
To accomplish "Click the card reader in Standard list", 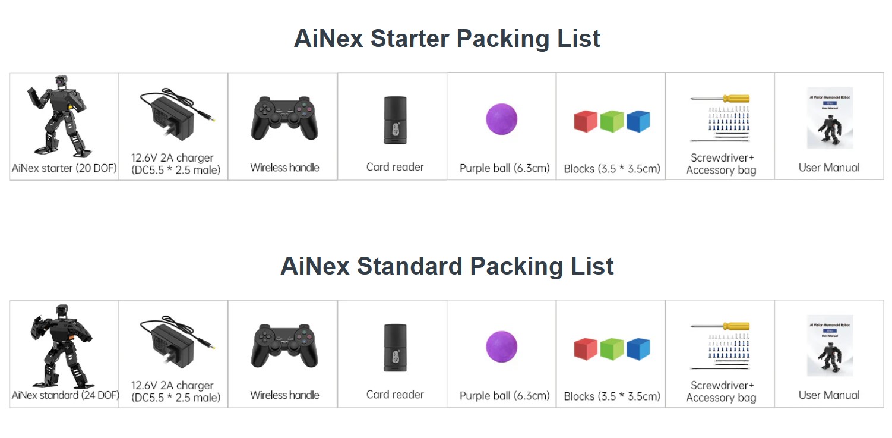I will tap(395, 348).
